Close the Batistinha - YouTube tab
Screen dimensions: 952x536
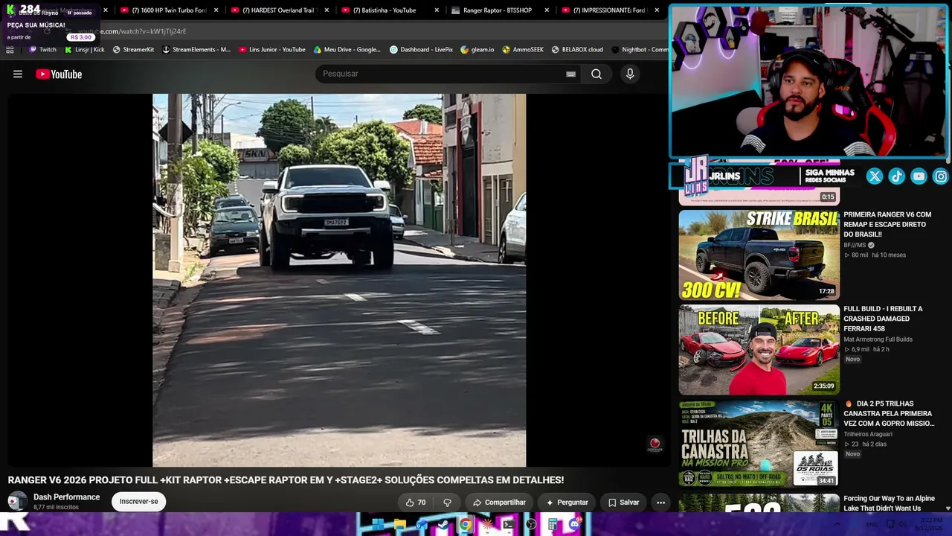click(x=437, y=10)
